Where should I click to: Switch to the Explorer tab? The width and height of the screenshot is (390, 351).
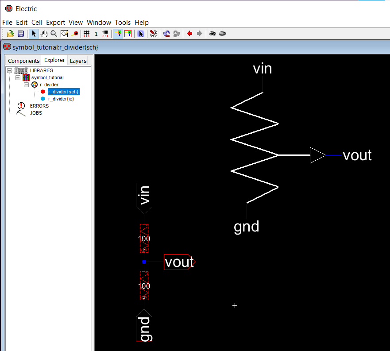[x=54, y=60]
